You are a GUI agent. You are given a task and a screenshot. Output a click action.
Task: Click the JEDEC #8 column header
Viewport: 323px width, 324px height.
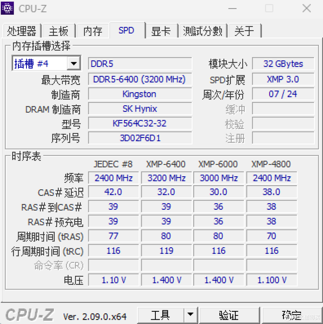113,164
